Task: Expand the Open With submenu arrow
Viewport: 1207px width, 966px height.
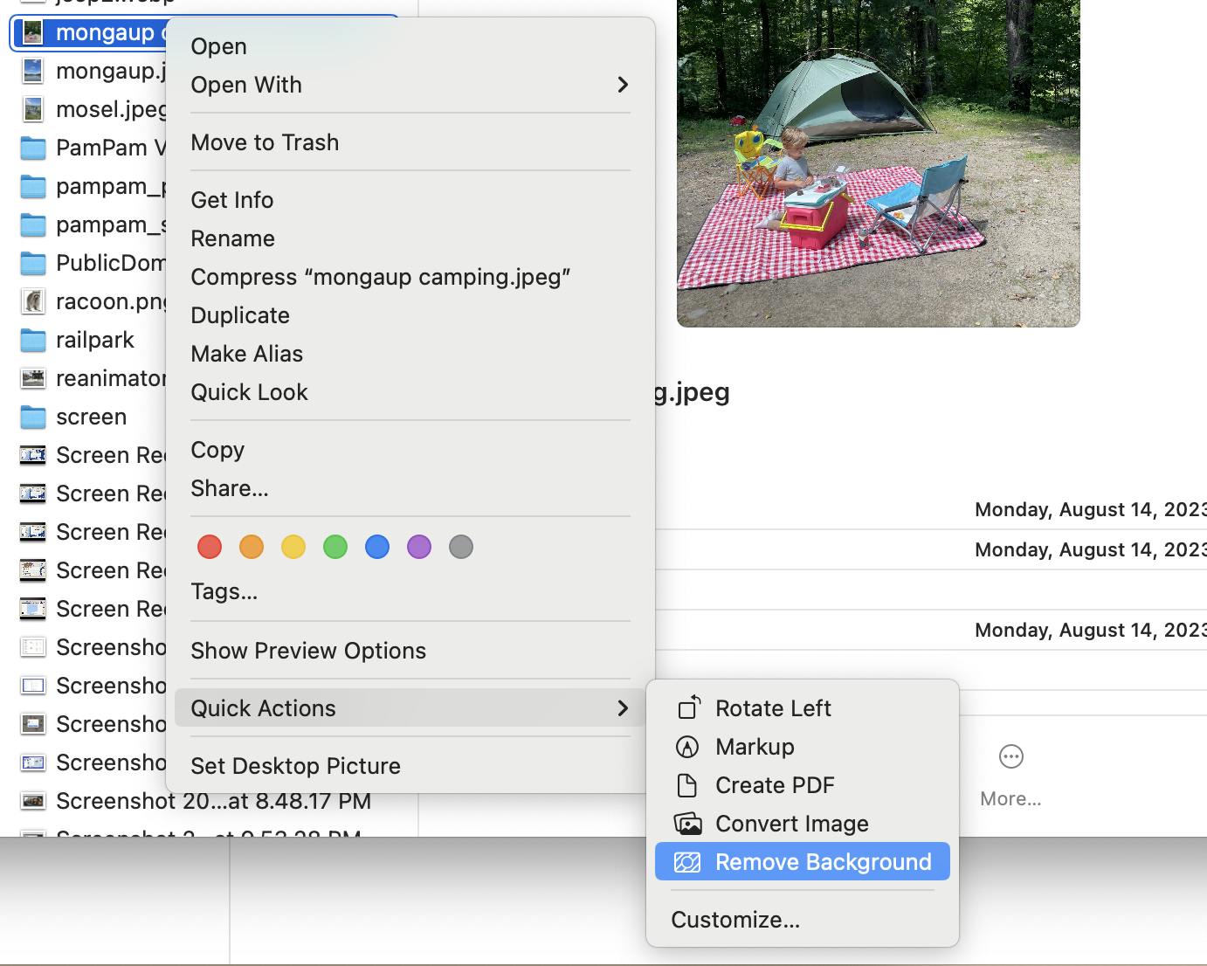Action: tap(623, 85)
